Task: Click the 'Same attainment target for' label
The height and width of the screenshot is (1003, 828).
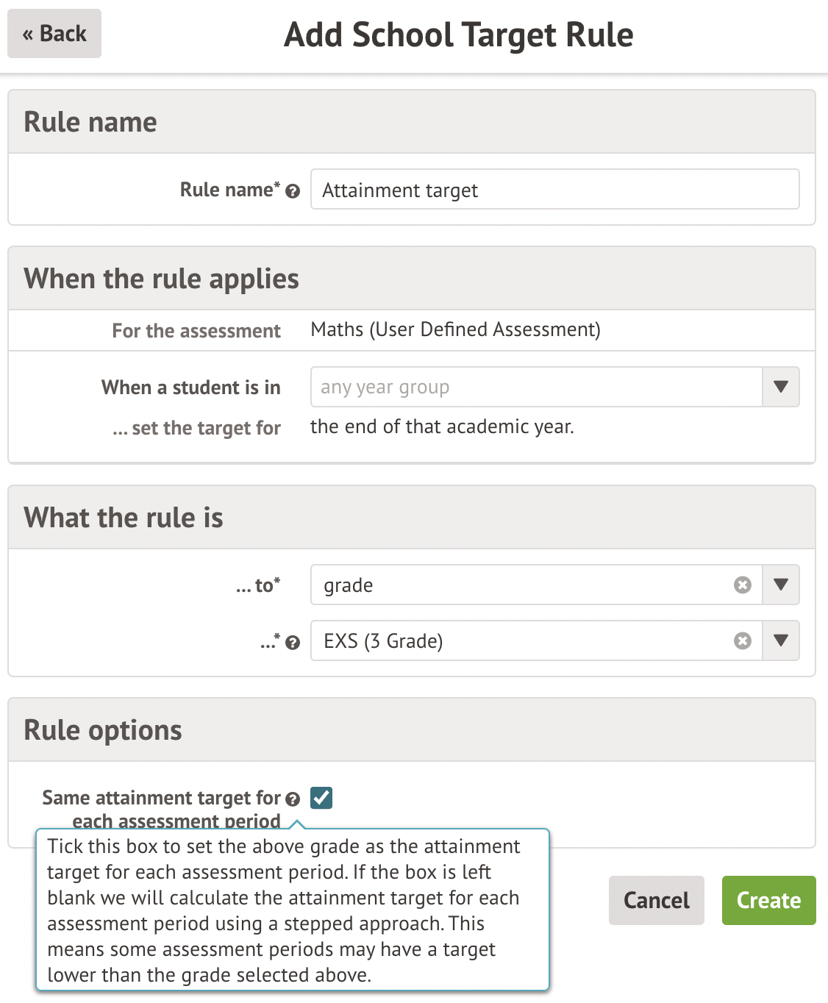Action: 162,799
